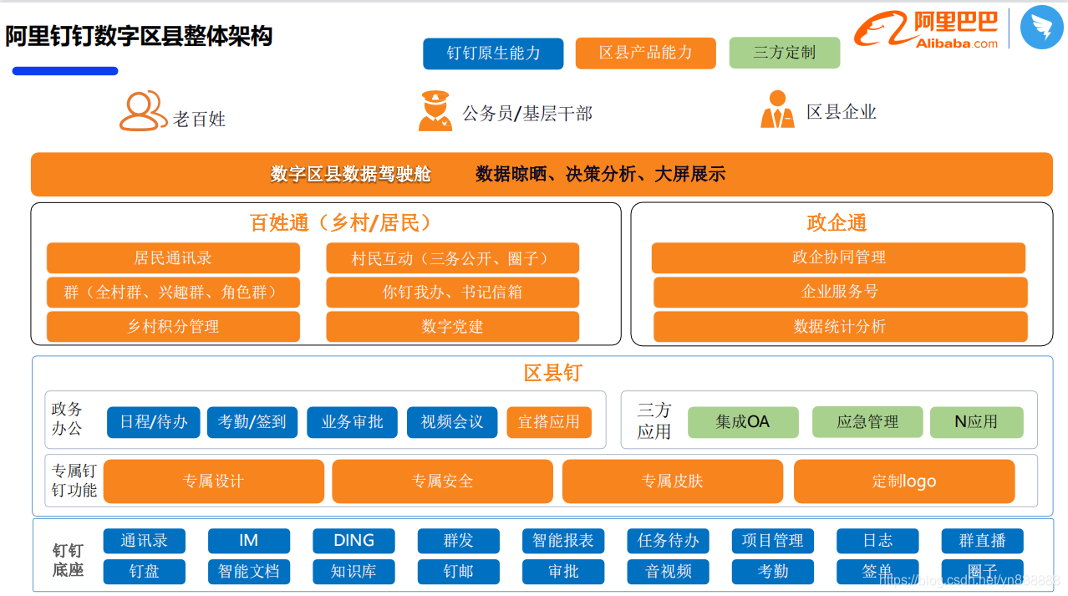
Task: Click the 区县企业 businessman icon
Action: coord(777,110)
